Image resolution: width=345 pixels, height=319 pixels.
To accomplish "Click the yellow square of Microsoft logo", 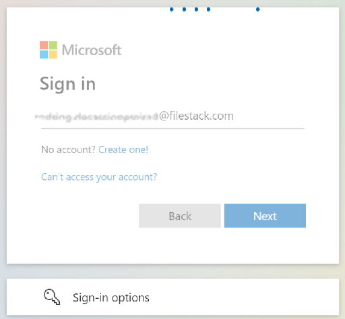I will (53, 55).
